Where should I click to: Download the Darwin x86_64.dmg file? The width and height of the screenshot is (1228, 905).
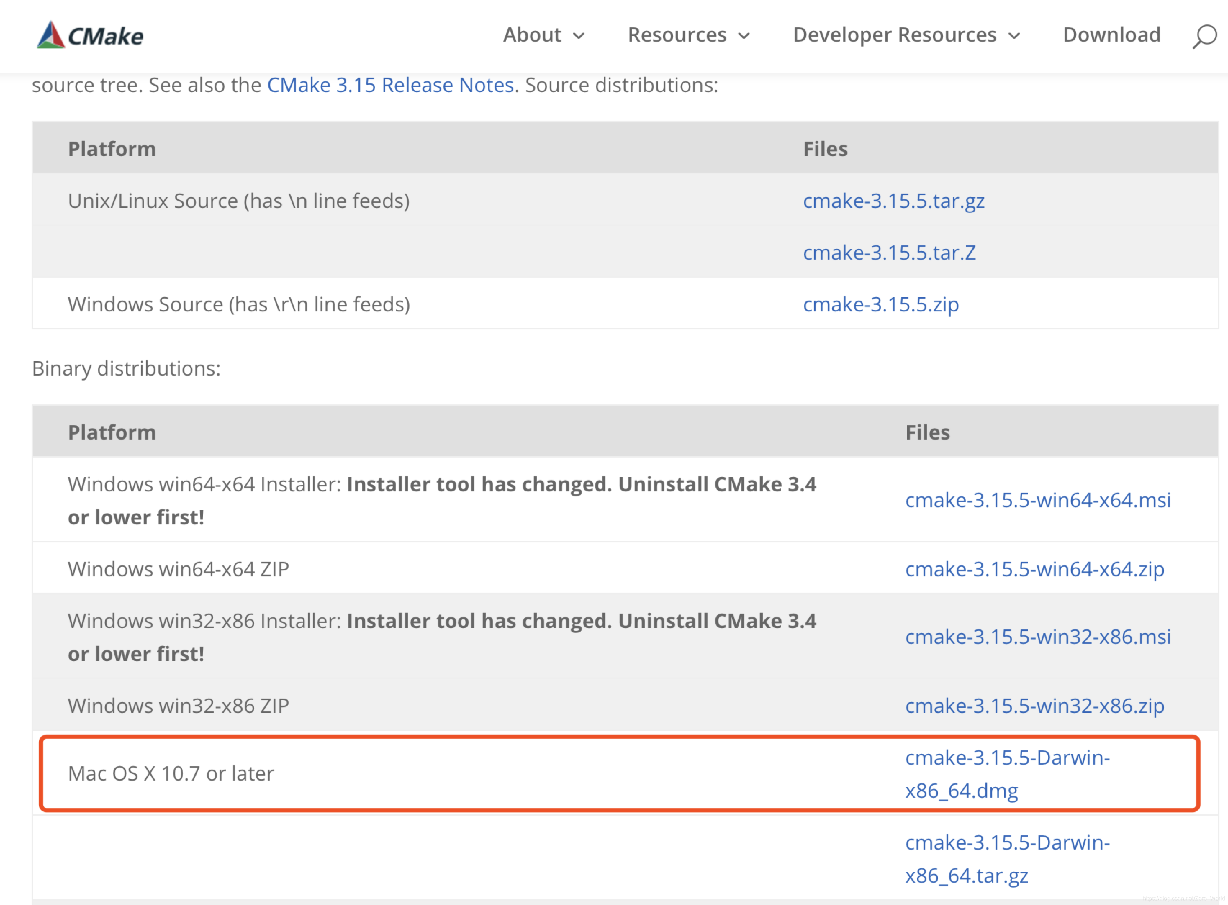click(x=1007, y=773)
